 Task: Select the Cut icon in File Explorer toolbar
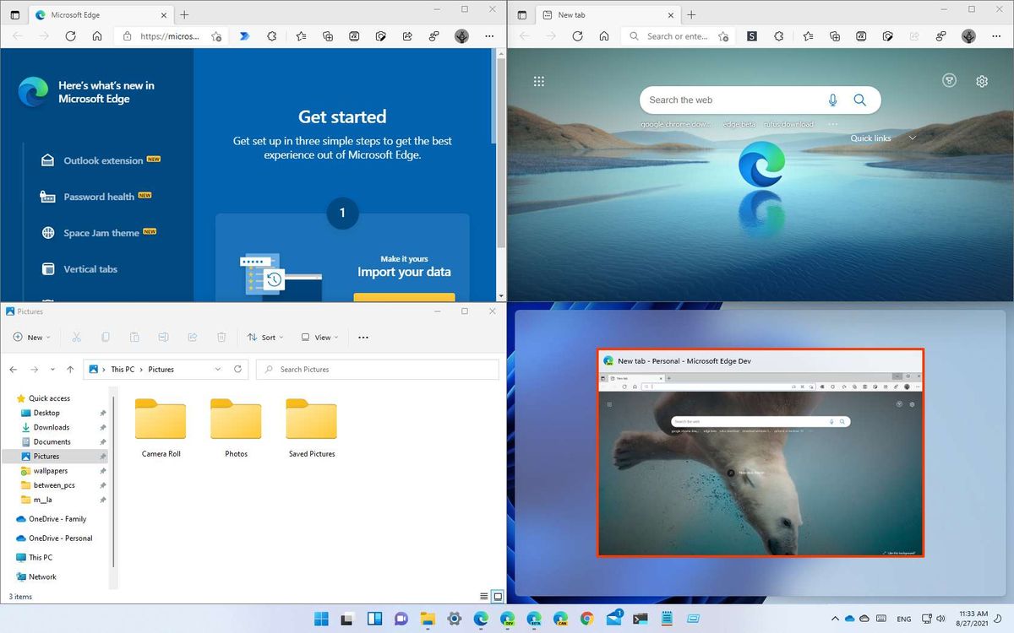click(x=76, y=337)
